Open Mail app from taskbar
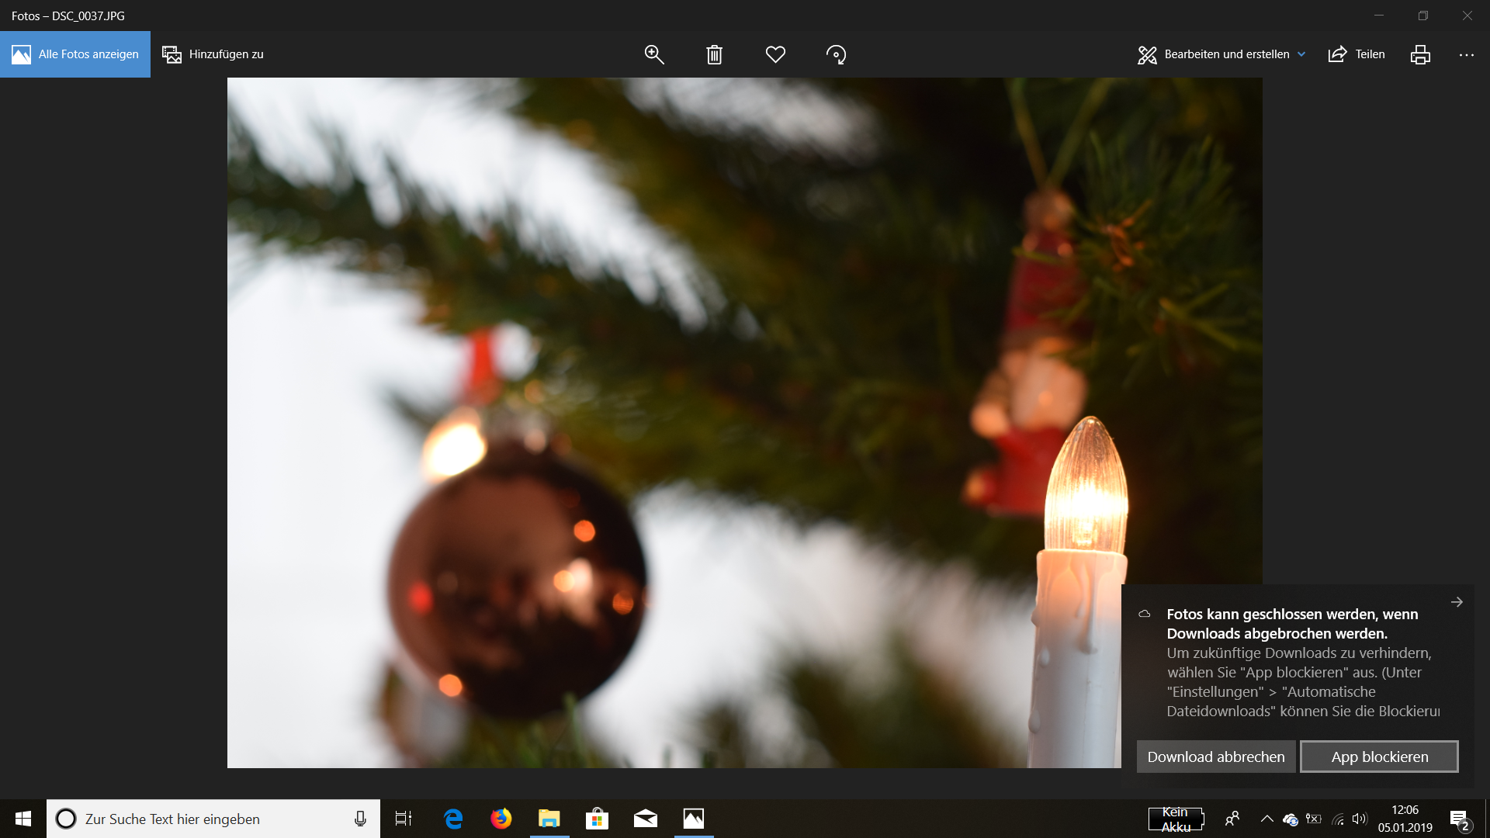 (645, 819)
